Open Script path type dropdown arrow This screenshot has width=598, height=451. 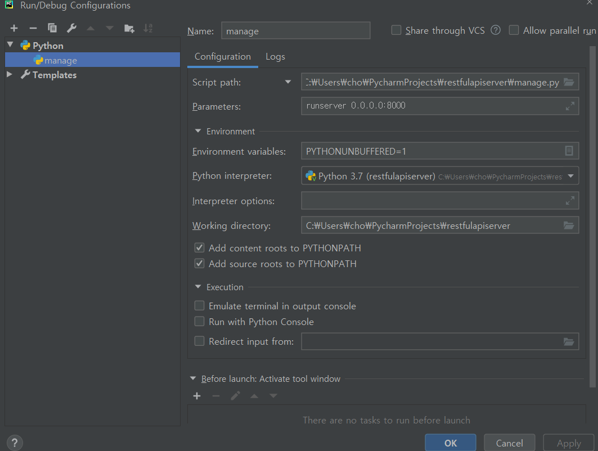(288, 82)
